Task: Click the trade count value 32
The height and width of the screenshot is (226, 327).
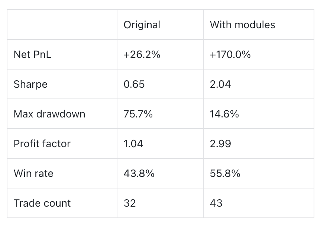Action: click(130, 203)
